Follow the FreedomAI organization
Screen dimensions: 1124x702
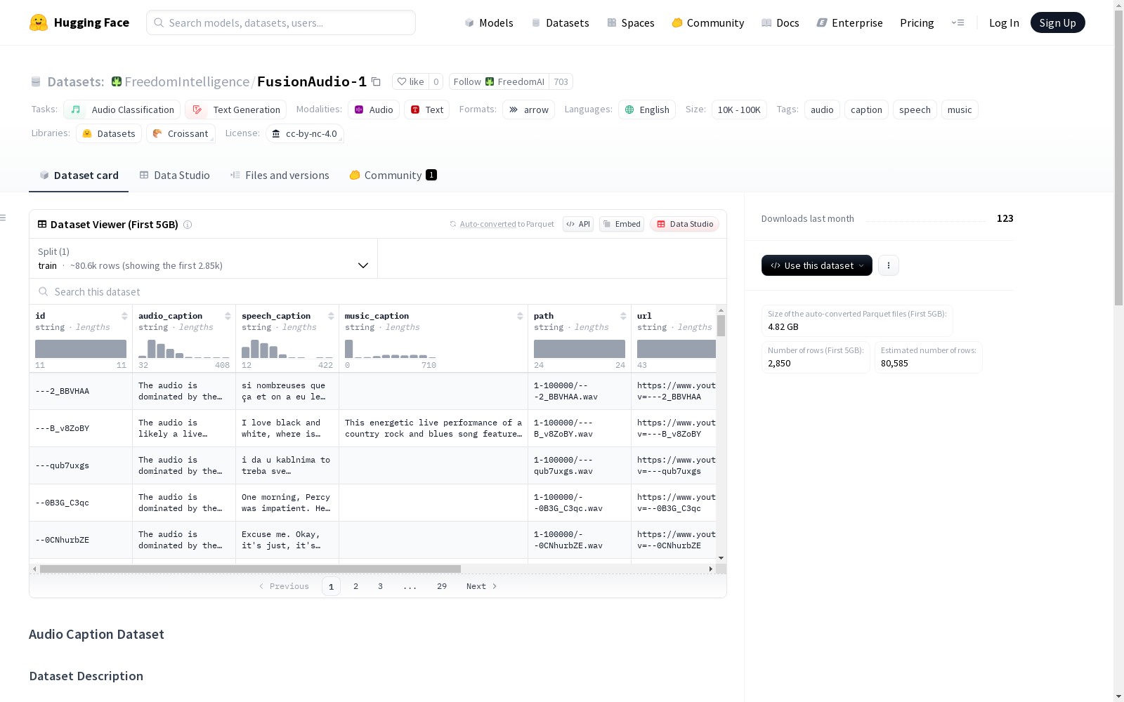click(499, 81)
